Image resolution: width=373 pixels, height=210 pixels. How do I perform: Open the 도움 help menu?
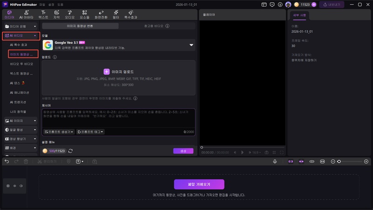60,5
